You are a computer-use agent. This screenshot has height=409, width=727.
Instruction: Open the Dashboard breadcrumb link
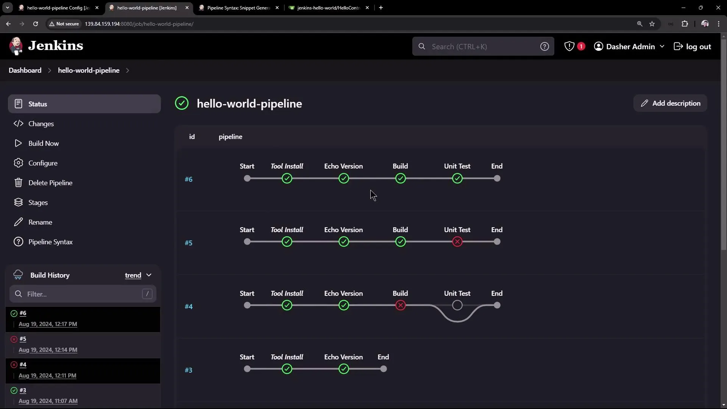(25, 70)
